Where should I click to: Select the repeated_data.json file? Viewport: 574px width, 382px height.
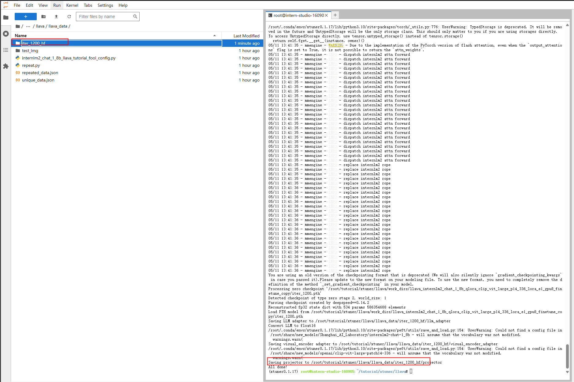137,73
